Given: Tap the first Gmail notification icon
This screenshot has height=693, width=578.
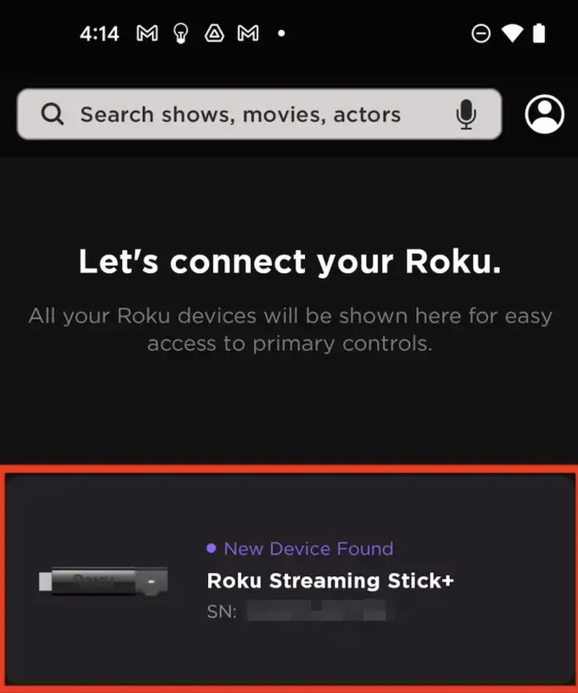Looking at the screenshot, I should (147, 33).
